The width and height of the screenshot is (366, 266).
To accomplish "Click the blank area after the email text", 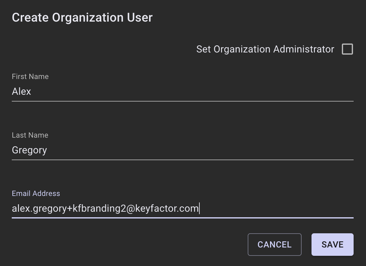I will 276,209.
